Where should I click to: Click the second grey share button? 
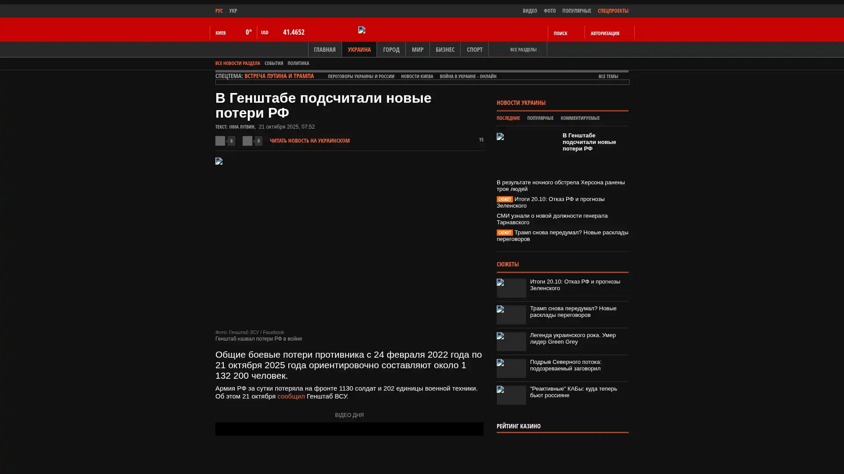(247, 140)
